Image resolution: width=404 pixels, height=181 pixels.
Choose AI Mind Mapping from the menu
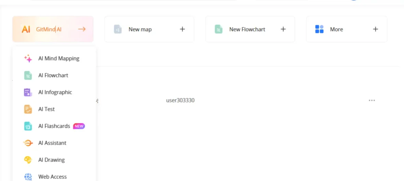[x=54, y=59]
